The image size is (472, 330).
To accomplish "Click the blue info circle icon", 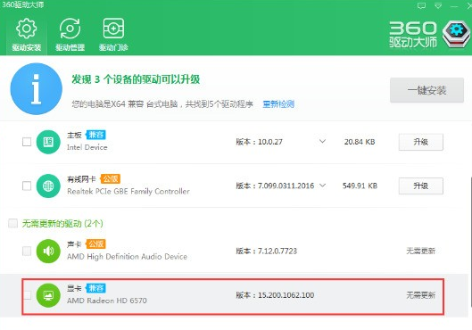I will click(x=36, y=88).
